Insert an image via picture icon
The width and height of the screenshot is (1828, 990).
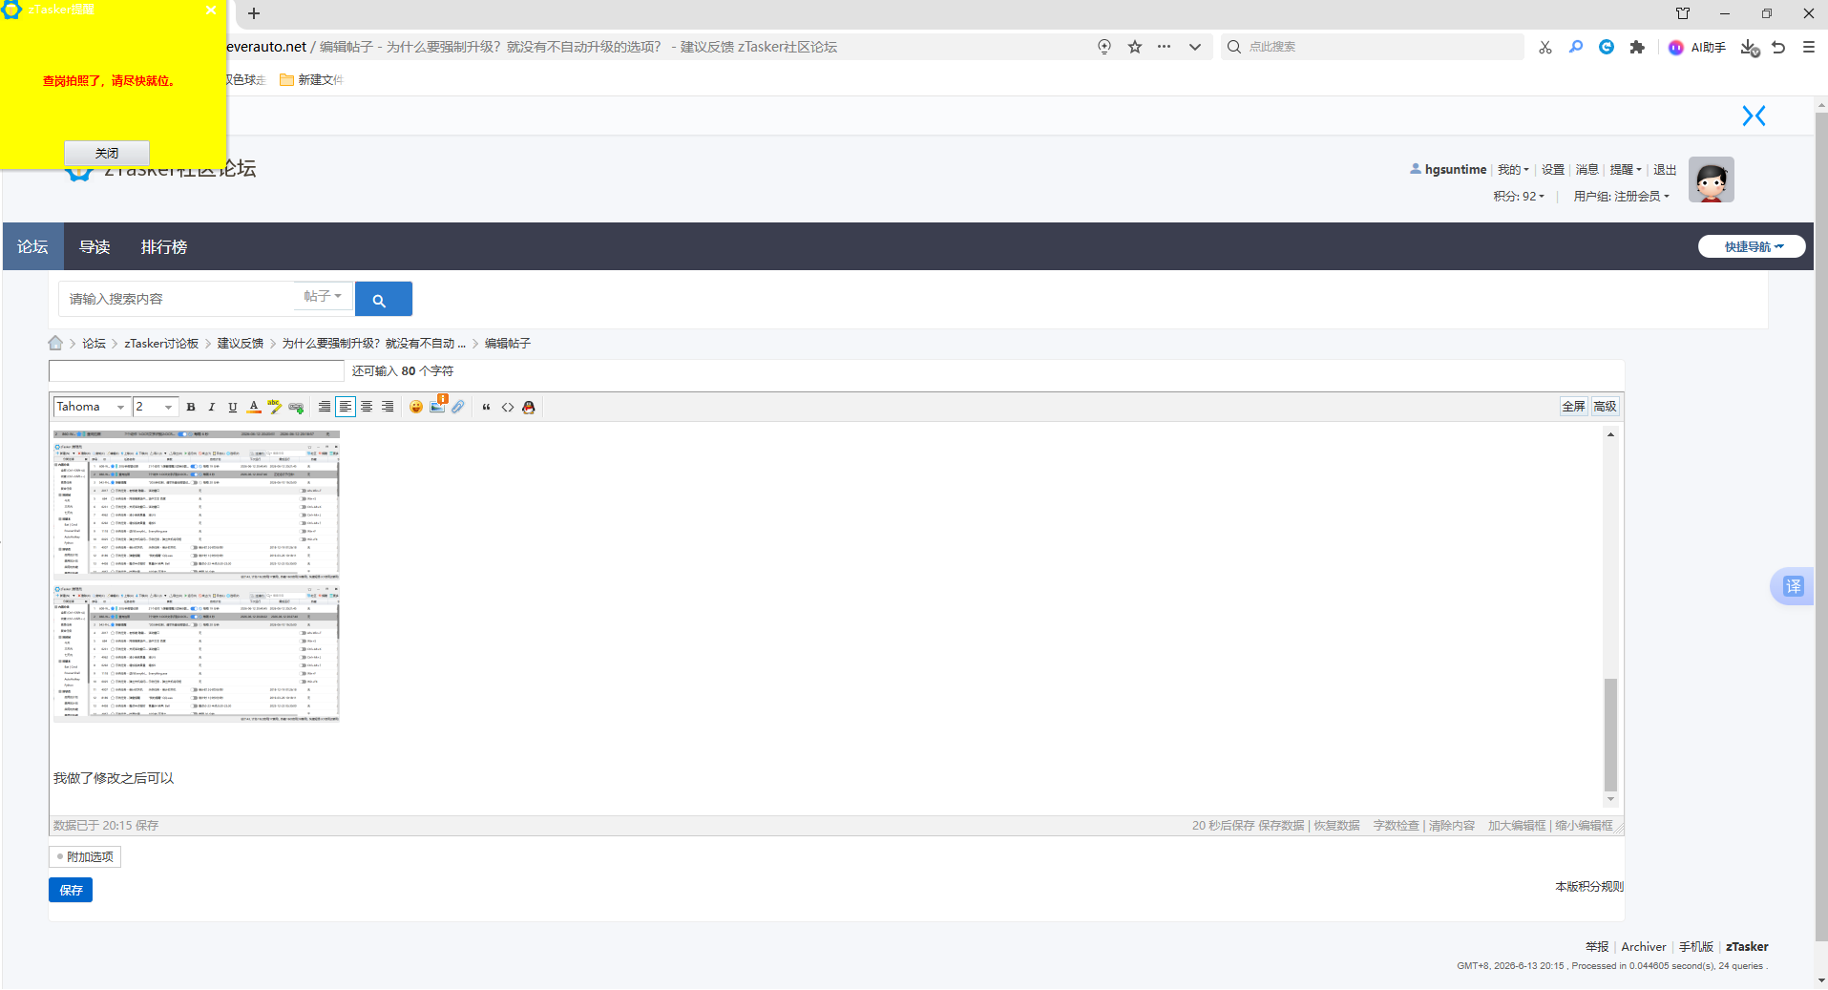coord(437,407)
